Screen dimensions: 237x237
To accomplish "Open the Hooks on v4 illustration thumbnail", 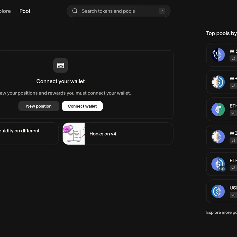I will click(x=74, y=134).
